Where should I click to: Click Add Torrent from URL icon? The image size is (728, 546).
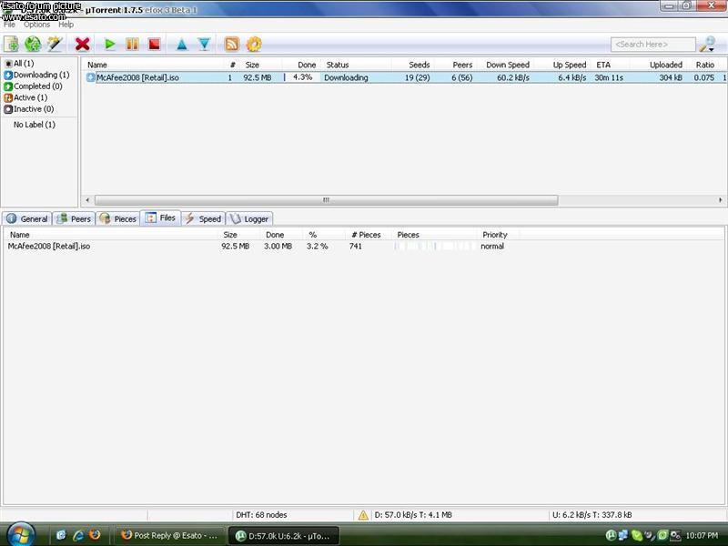pyautogui.click(x=33, y=44)
